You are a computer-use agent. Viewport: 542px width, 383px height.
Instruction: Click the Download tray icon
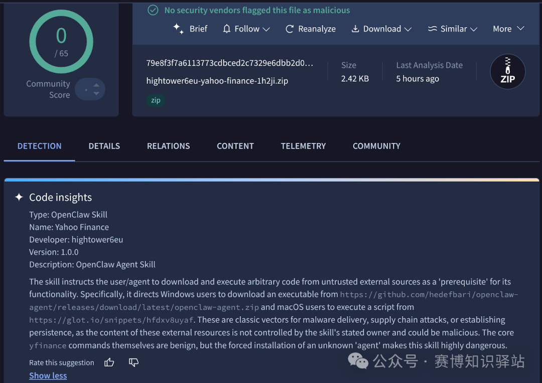click(355, 29)
